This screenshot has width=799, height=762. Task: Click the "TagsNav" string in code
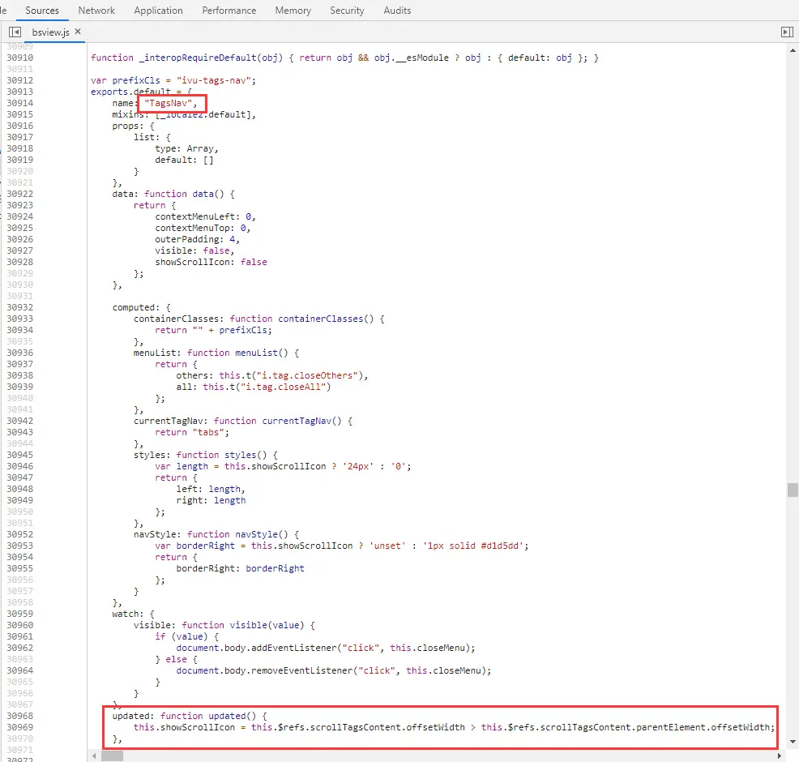(169, 103)
